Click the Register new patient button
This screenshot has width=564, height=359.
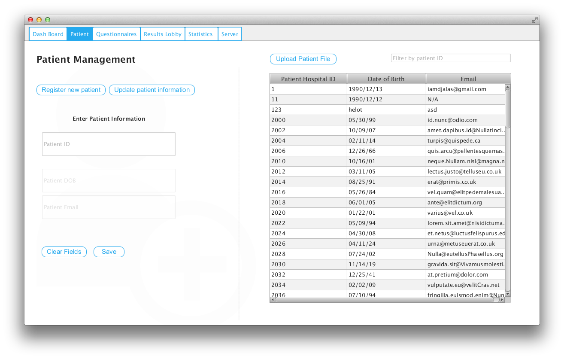[71, 90]
